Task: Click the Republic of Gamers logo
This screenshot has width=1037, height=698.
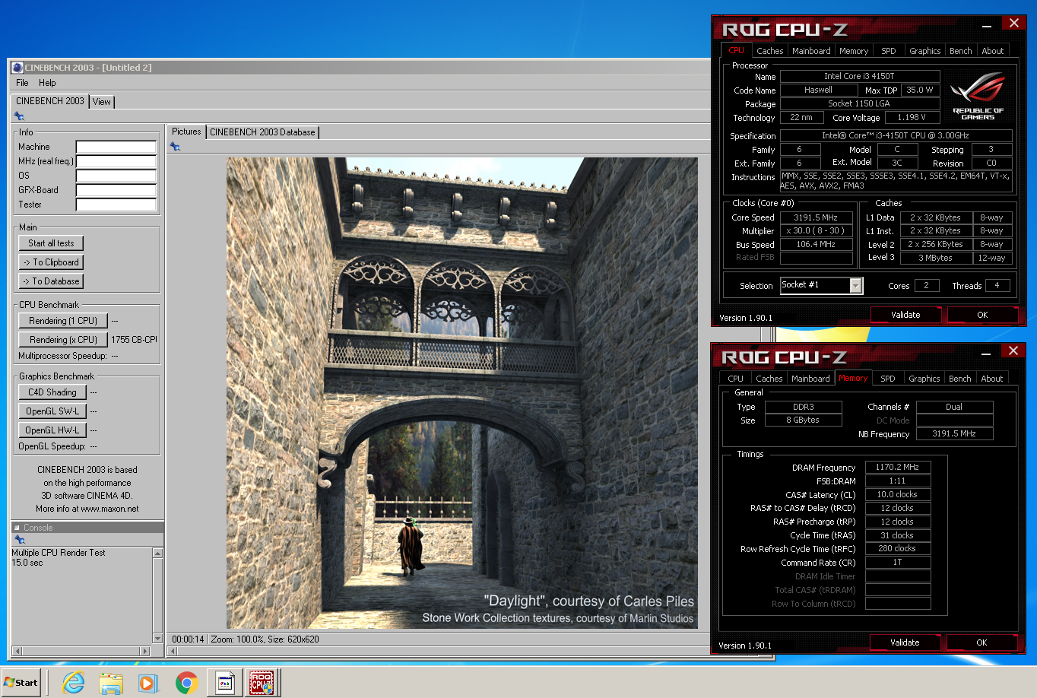Action: [978, 96]
